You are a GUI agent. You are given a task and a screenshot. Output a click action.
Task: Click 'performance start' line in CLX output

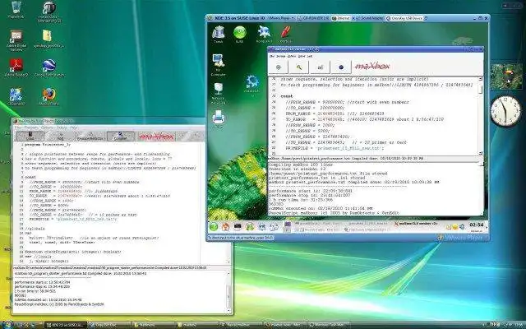[311, 191]
